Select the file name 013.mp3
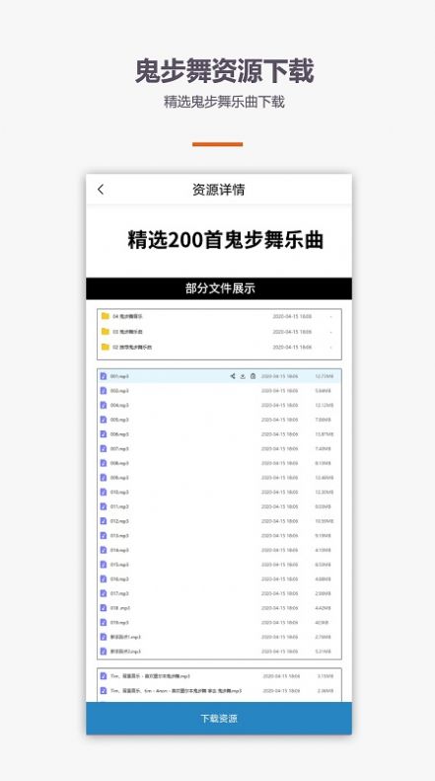Image resolution: width=435 pixels, height=781 pixels. click(x=119, y=535)
